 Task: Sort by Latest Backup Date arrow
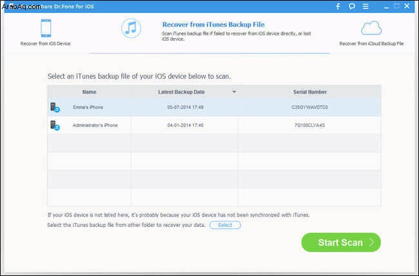coord(234,92)
